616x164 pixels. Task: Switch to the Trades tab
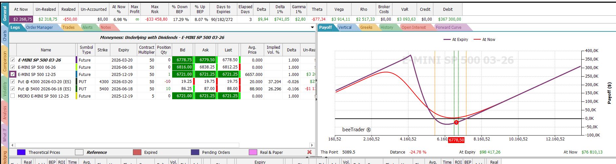(x=68, y=27)
